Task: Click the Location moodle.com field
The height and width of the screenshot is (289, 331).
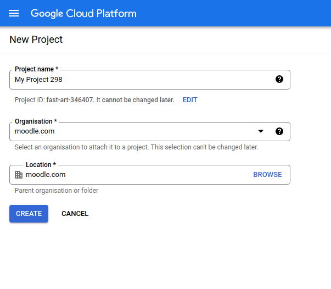Action: tap(150, 175)
